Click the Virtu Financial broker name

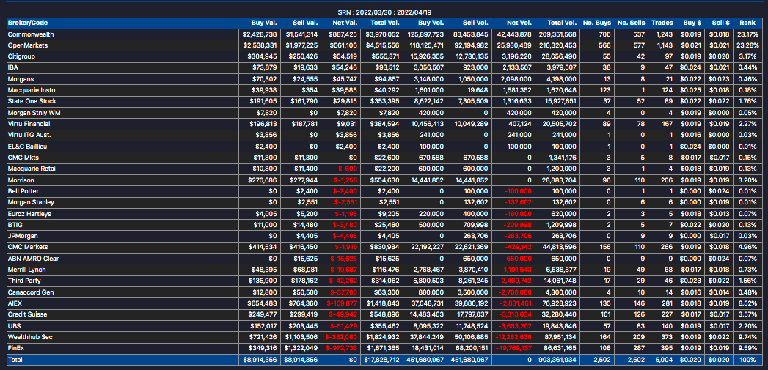29,124
